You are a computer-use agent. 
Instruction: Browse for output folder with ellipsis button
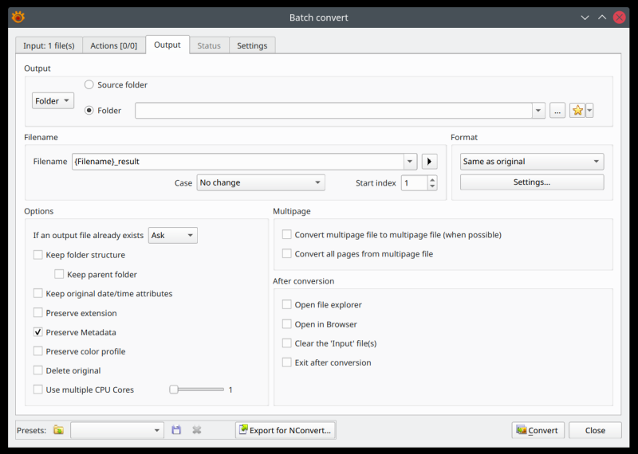[557, 111]
